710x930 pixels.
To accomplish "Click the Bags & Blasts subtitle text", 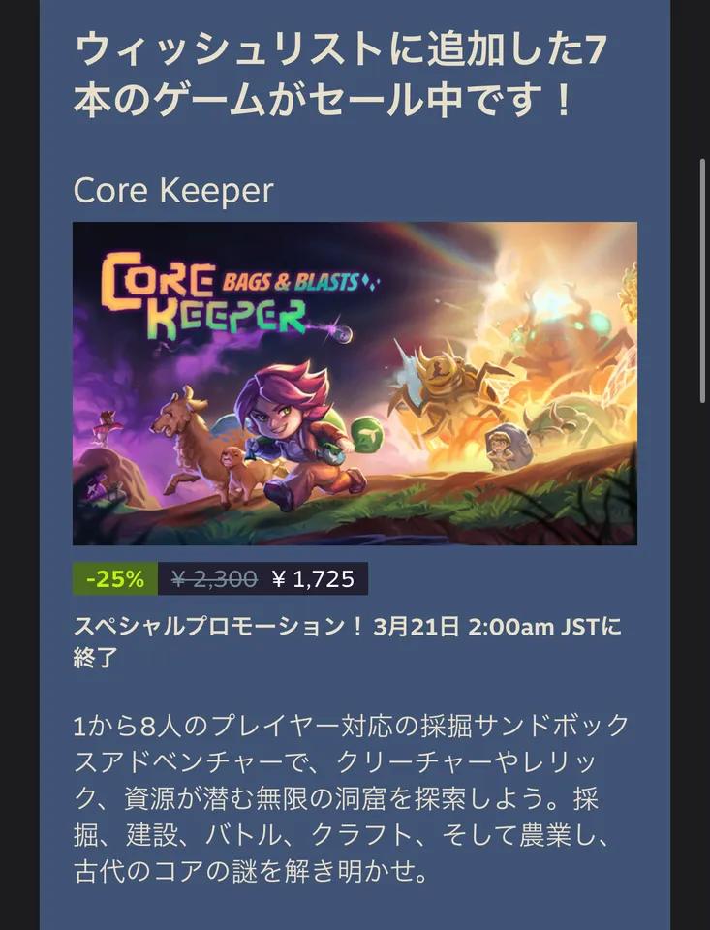I will click(x=290, y=282).
